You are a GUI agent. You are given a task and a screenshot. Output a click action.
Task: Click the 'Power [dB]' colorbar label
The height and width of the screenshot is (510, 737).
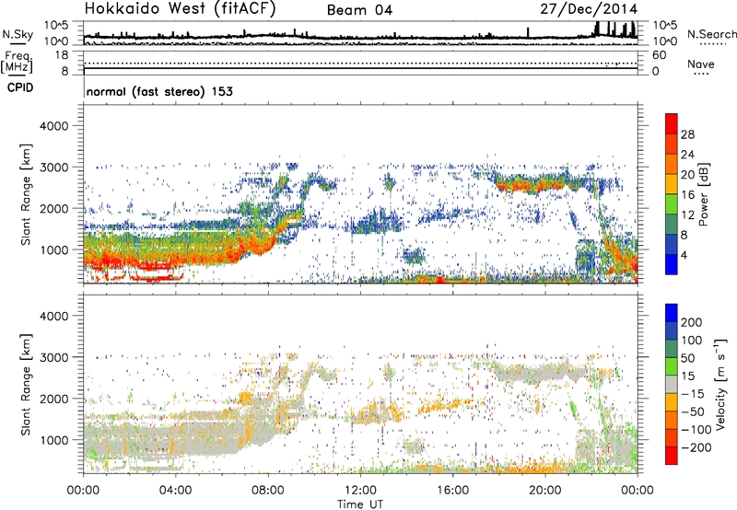pyautogui.click(x=703, y=194)
